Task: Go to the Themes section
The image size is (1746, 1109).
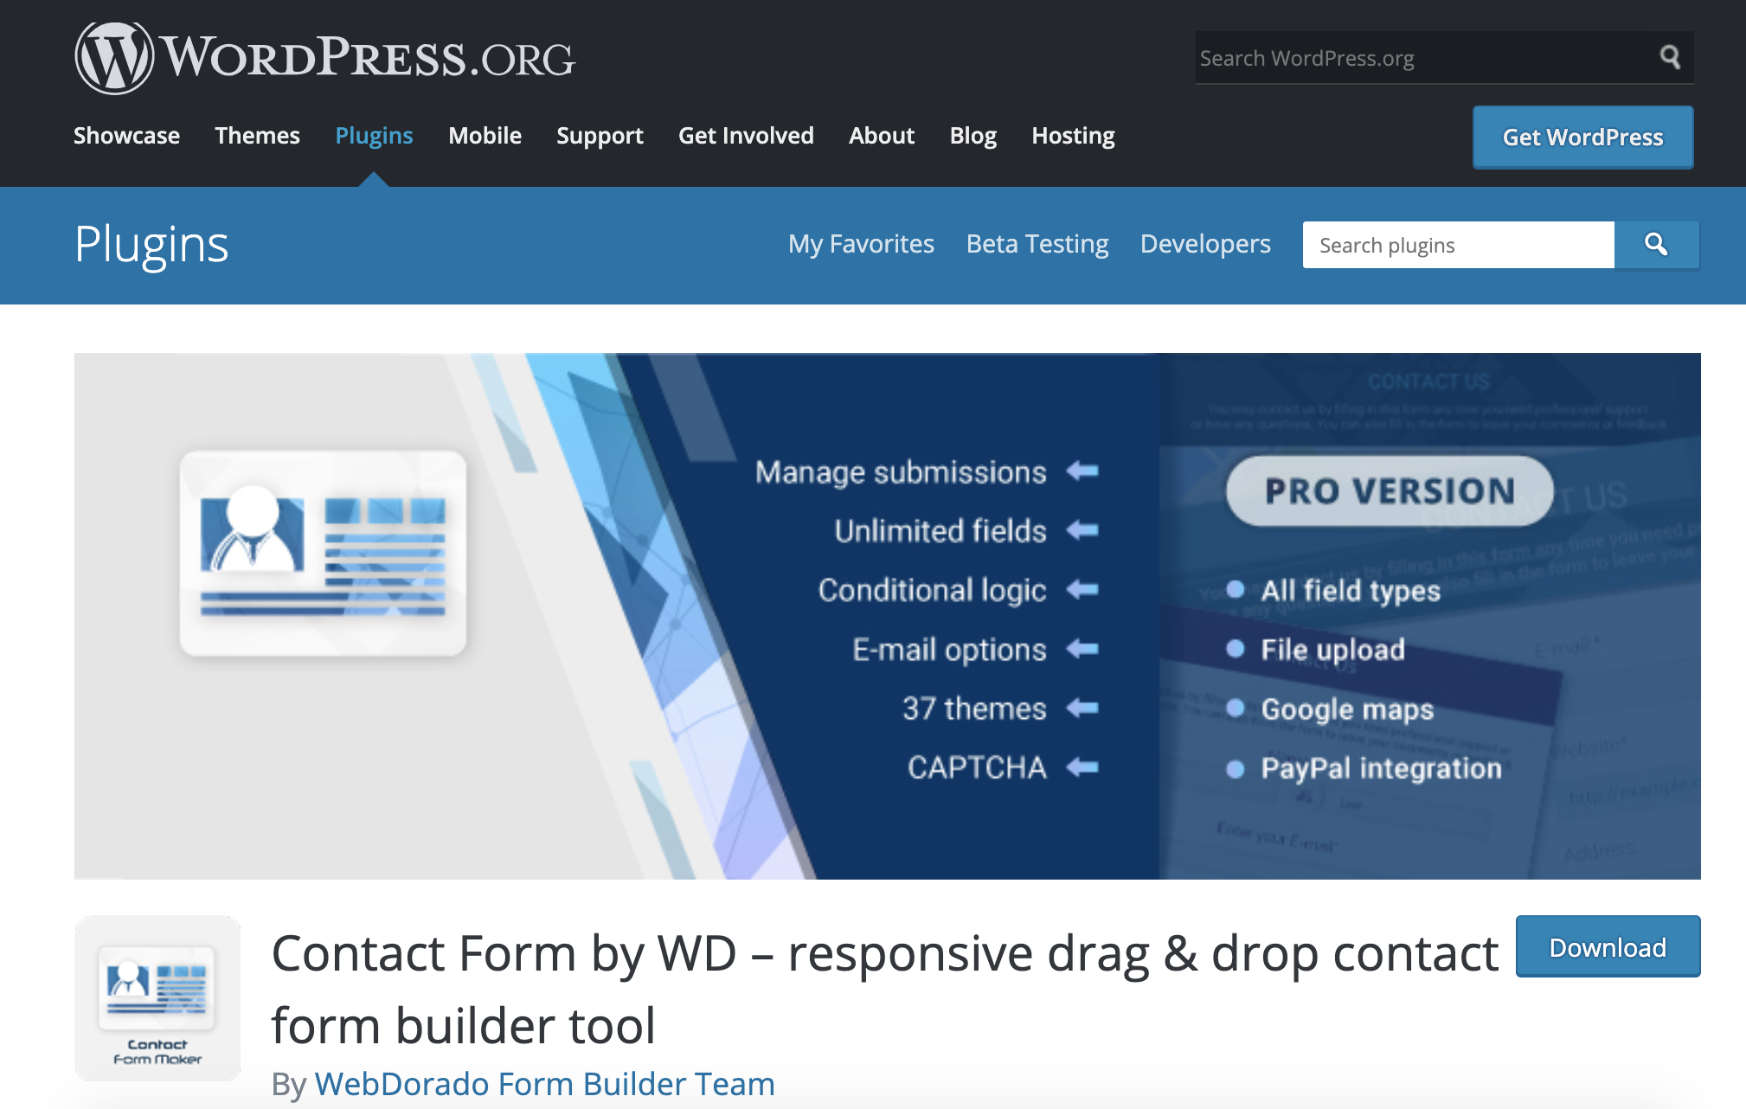Action: point(257,136)
